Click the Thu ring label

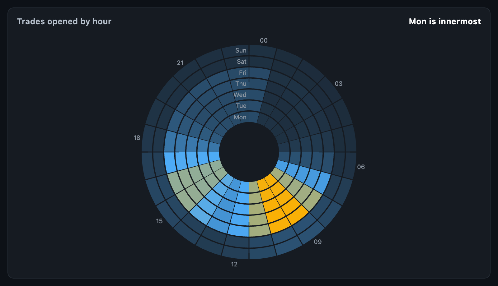pos(241,84)
